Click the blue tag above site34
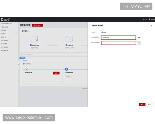155x124 pixels. tap(22, 58)
